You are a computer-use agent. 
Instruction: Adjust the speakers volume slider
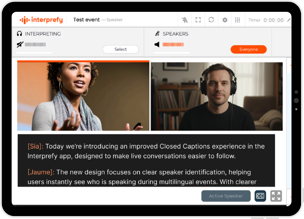(x=172, y=53)
